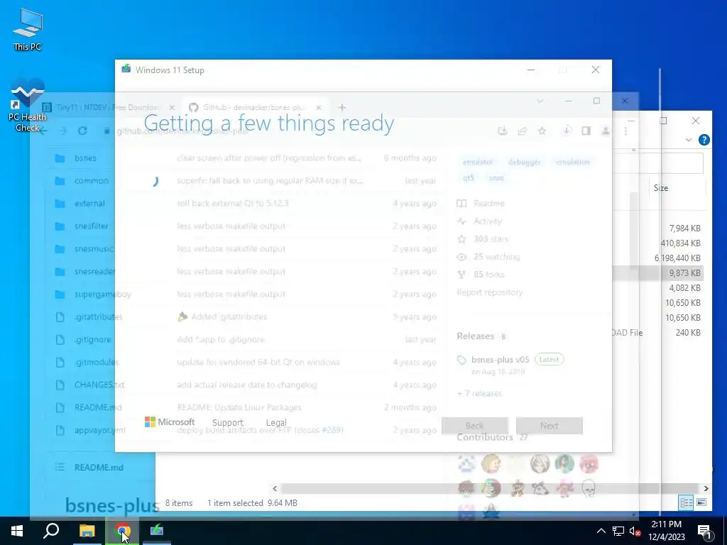The image size is (727, 545).
Task: View the 25 watching link
Action: (496, 257)
